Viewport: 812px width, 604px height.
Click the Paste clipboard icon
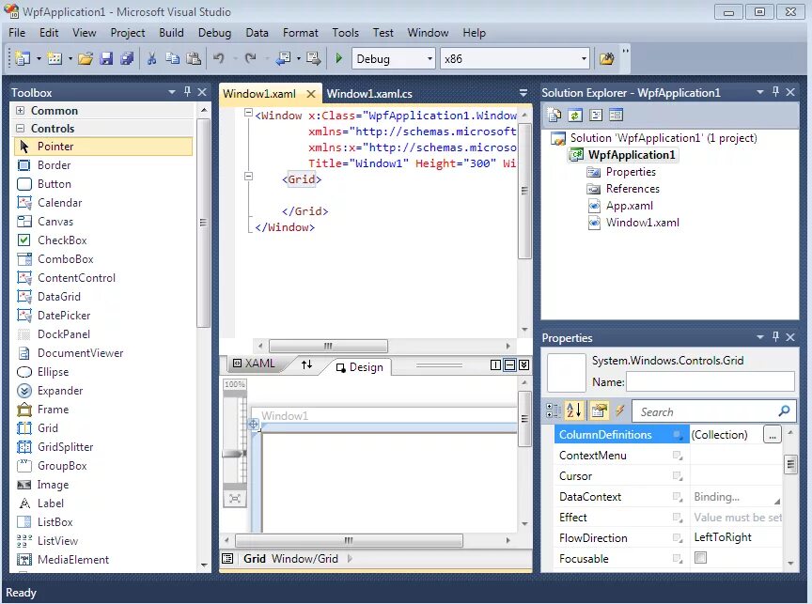[194, 58]
